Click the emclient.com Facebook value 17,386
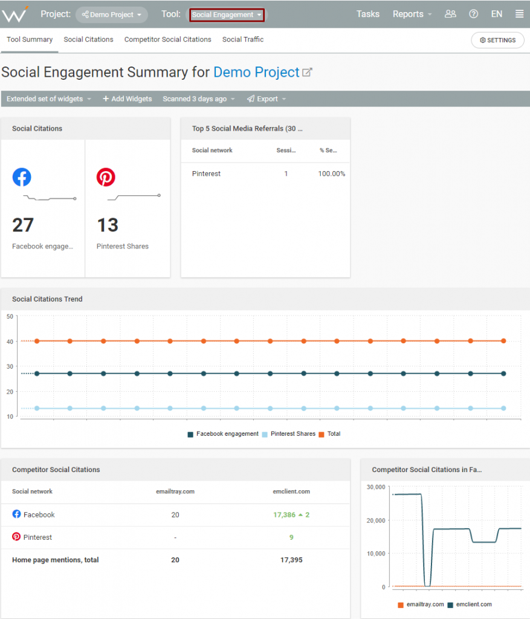The height and width of the screenshot is (619, 530). point(284,514)
